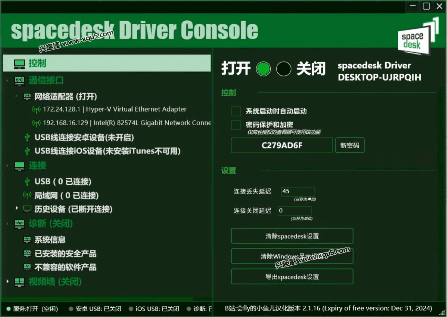Expand the 视频墙 tree node arrow
Image resolution: width=447 pixels, height=317 pixels.
tap(7, 282)
